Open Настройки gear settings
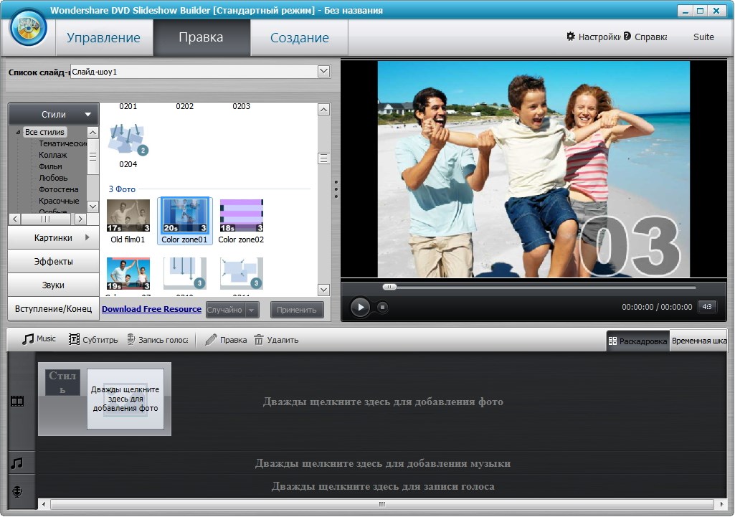The width and height of the screenshot is (735, 517). 571,37
